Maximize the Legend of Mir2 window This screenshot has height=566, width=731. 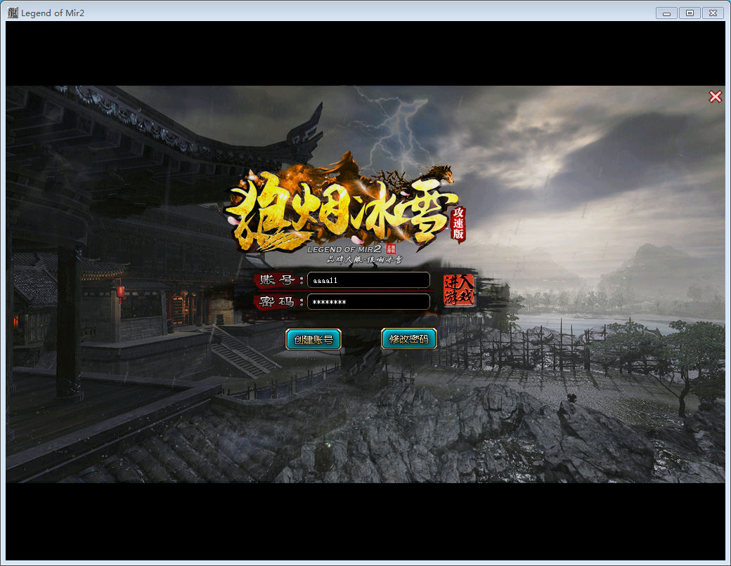pyautogui.click(x=690, y=13)
